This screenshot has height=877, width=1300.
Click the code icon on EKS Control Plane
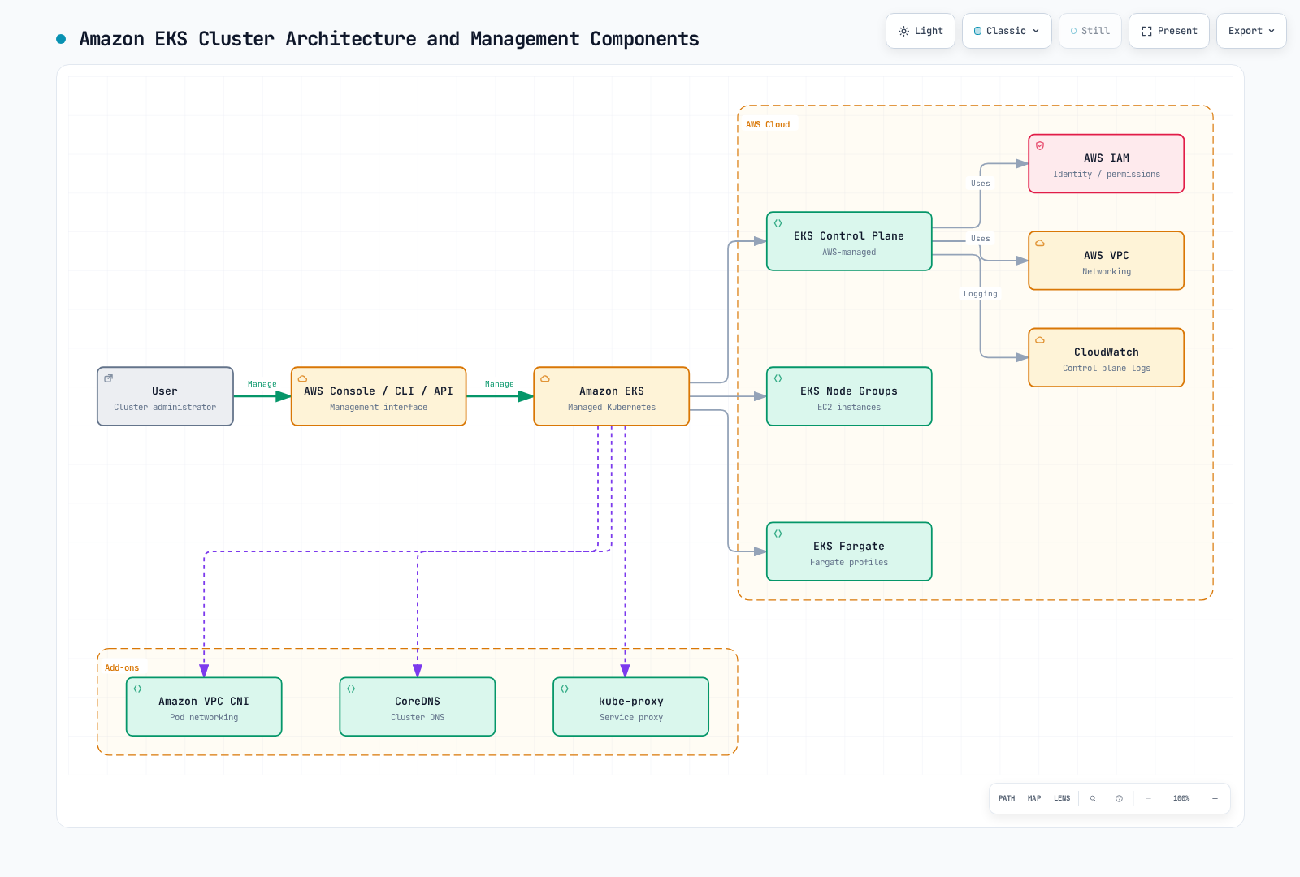coord(778,223)
